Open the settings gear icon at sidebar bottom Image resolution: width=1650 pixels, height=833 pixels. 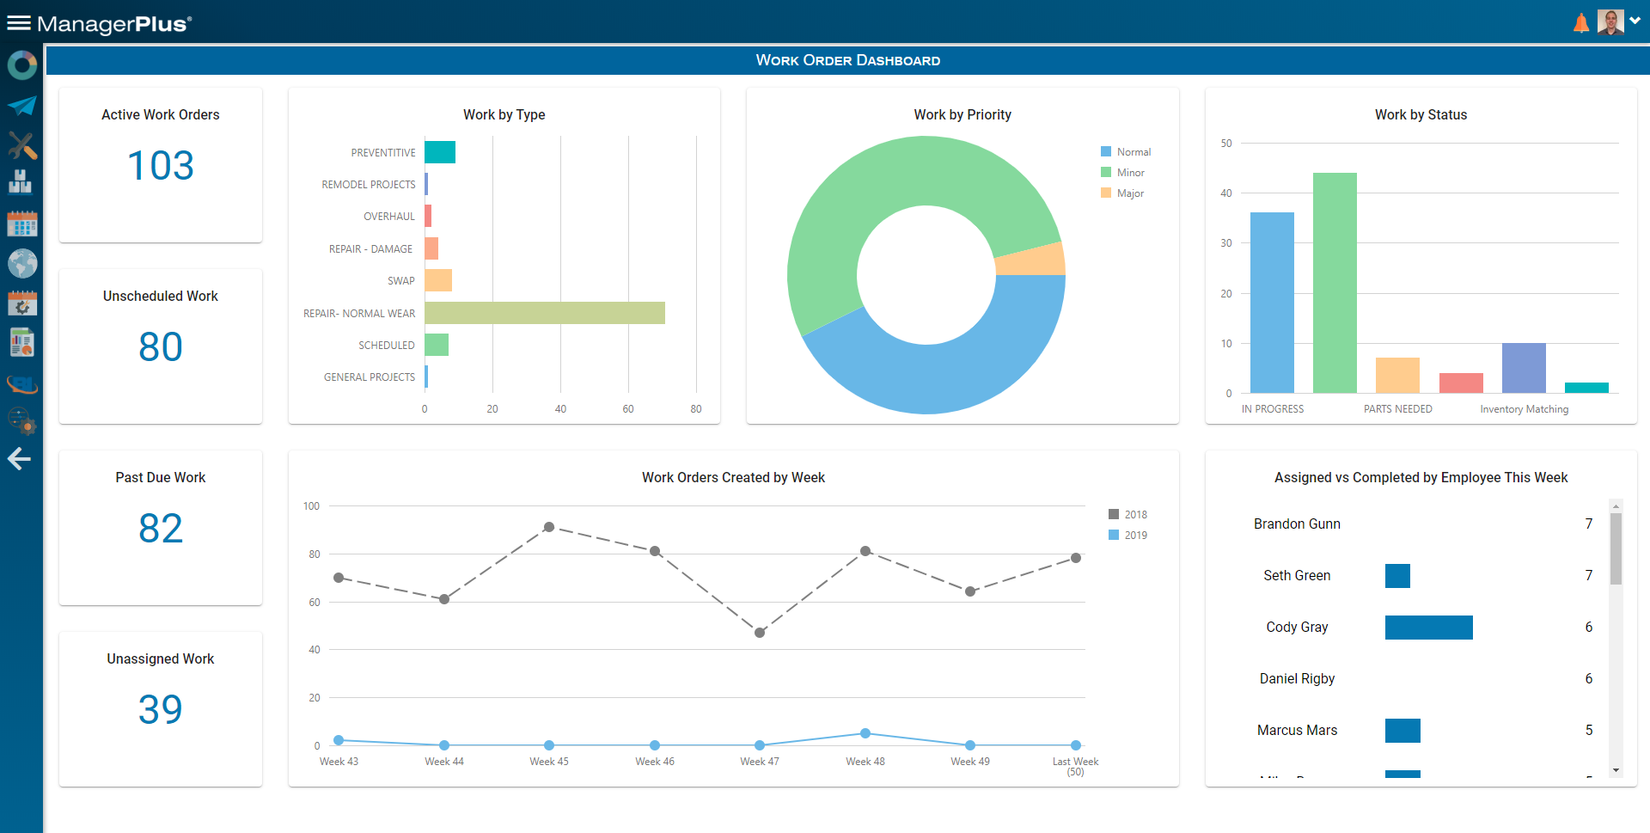[21, 422]
